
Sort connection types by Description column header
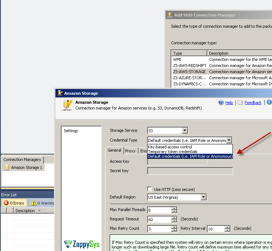tap(240, 53)
